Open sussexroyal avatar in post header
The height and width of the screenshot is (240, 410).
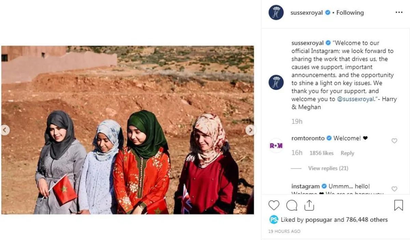pyautogui.click(x=276, y=13)
